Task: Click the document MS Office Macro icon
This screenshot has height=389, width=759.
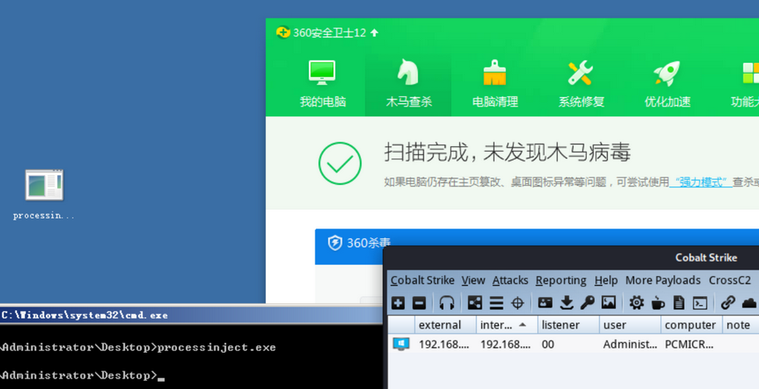Action: tap(679, 303)
